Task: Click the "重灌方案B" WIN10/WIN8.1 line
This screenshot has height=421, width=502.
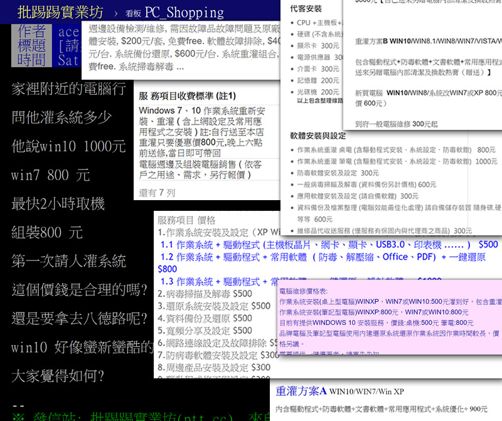Action: pos(429,41)
